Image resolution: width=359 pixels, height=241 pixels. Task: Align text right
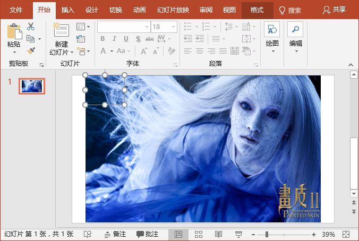pos(211,51)
